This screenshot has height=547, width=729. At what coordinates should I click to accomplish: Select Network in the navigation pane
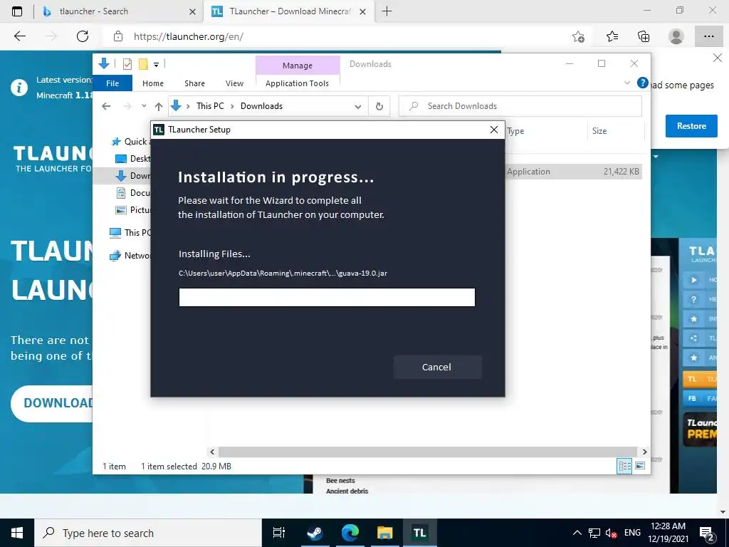click(130, 256)
